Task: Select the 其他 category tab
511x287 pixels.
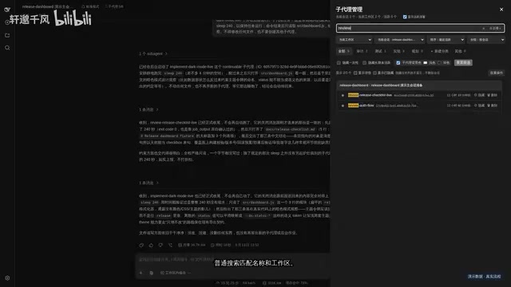Action: [x=460, y=51]
